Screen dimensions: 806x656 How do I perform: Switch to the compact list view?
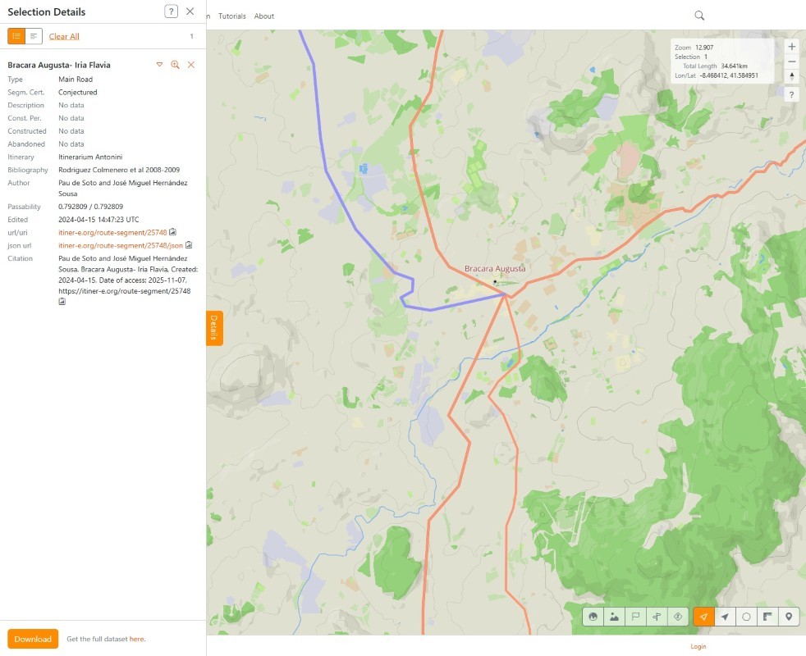tap(34, 36)
